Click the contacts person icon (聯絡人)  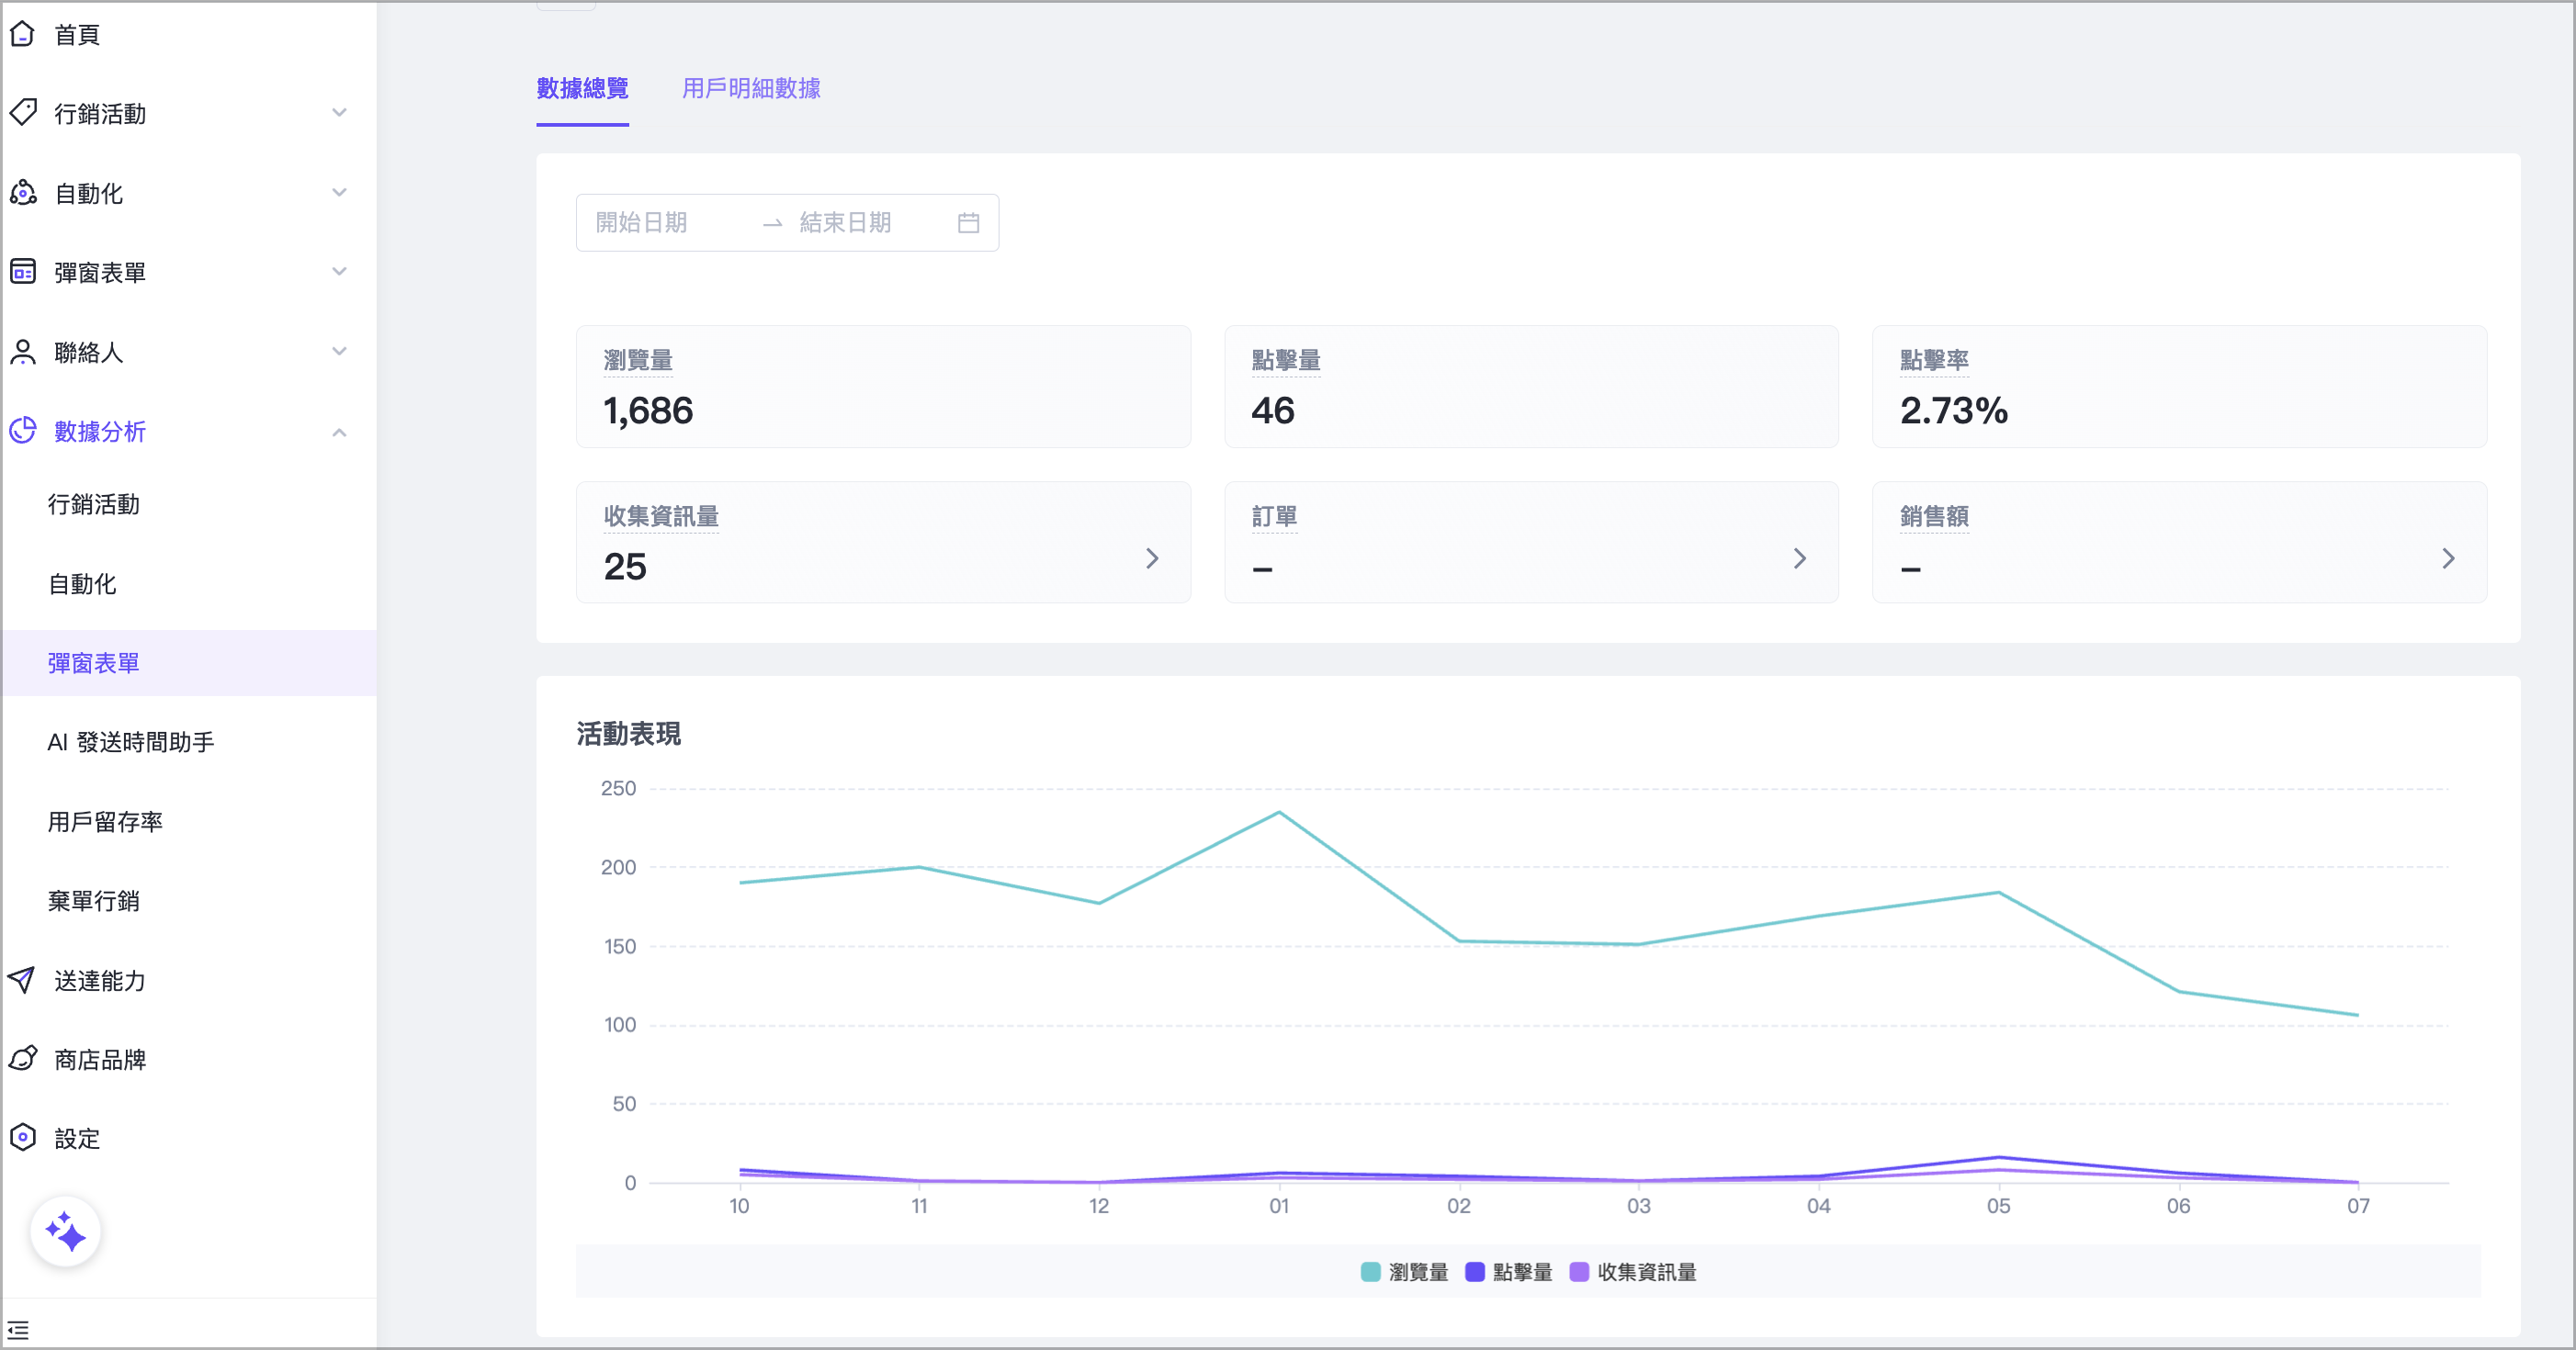(22, 351)
